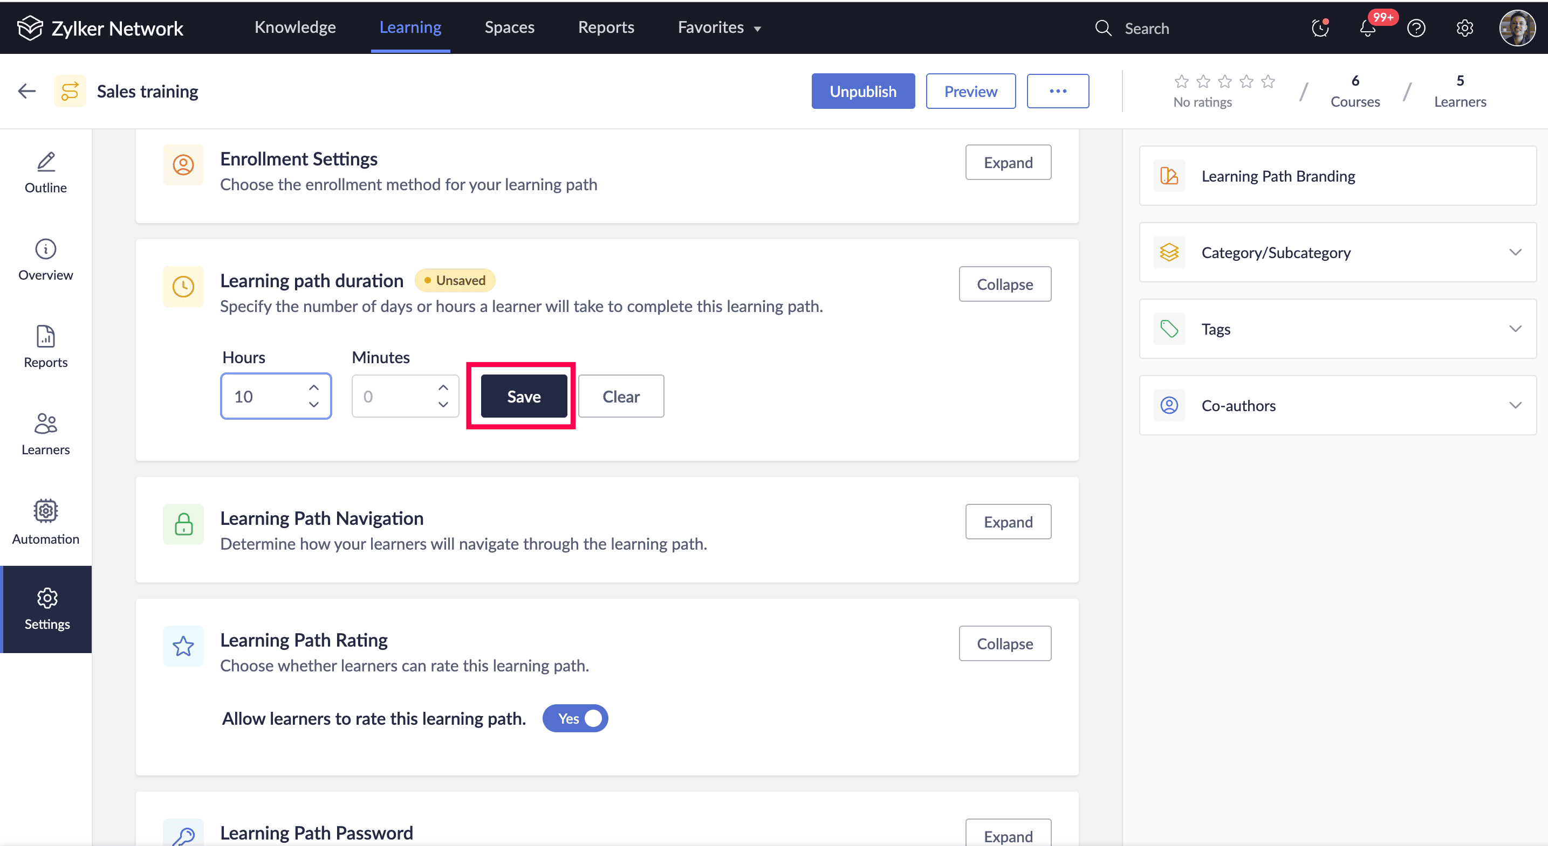This screenshot has width=1548, height=846.
Task: Toggle the allow learners to rate switch
Action: (575, 718)
